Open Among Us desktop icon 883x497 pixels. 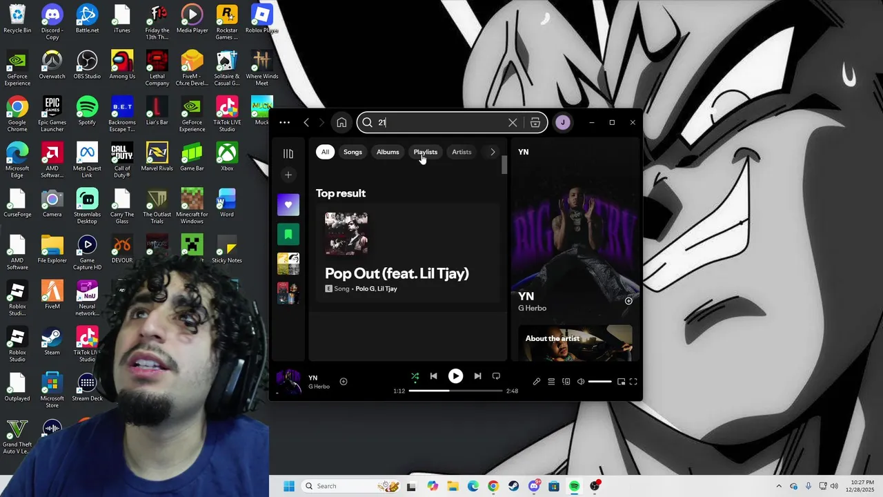[122, 65]
